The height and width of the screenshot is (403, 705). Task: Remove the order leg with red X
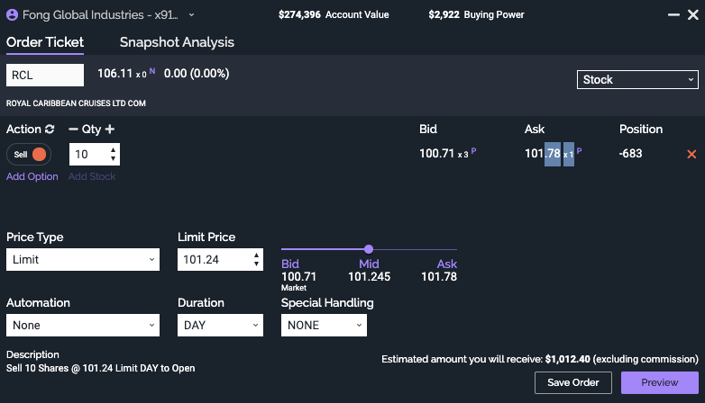(x=691, y=155)
